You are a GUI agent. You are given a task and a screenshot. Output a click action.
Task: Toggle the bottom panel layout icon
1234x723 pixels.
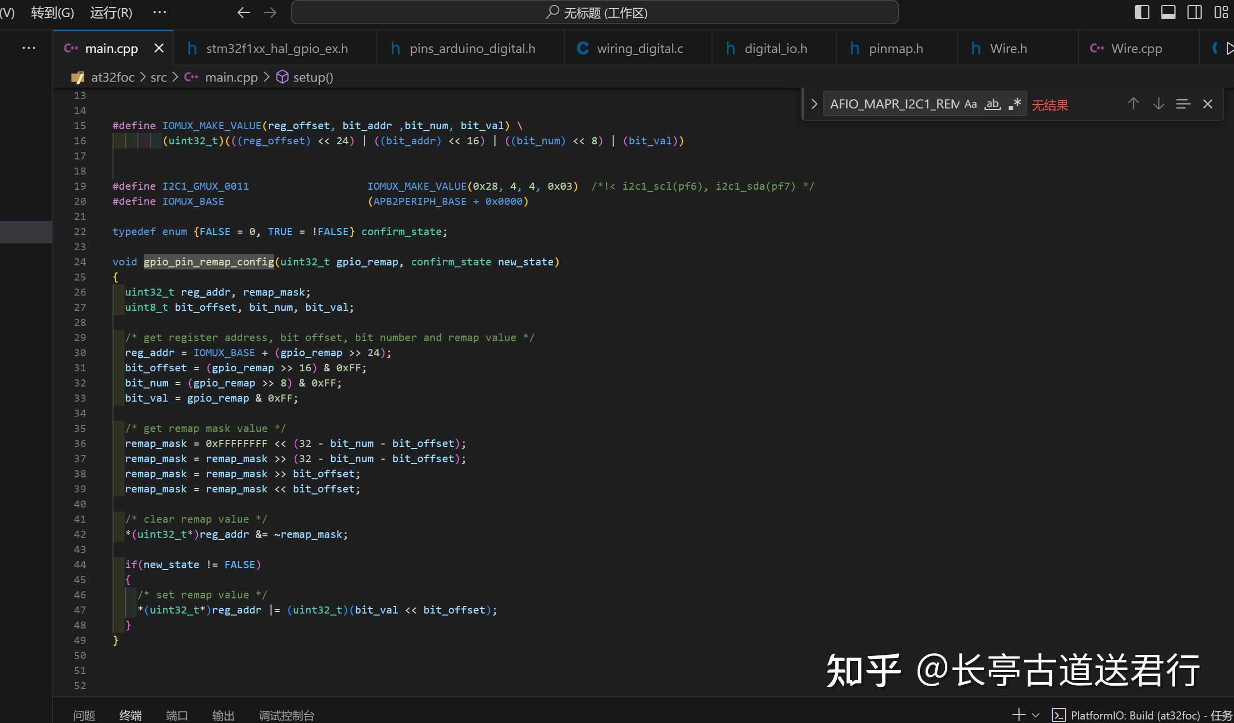point(1168,12)
